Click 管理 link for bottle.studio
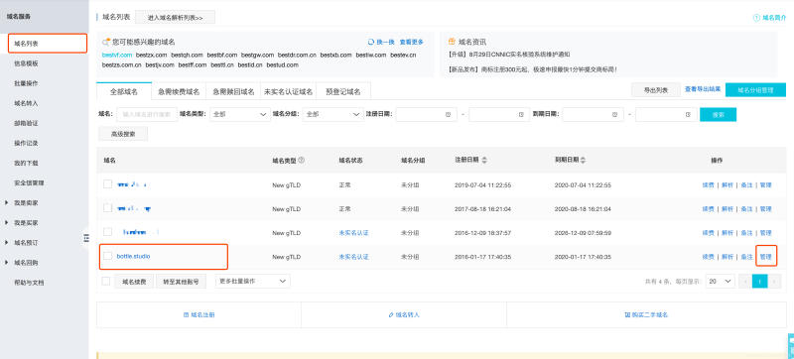 click(x=765, y=257)
